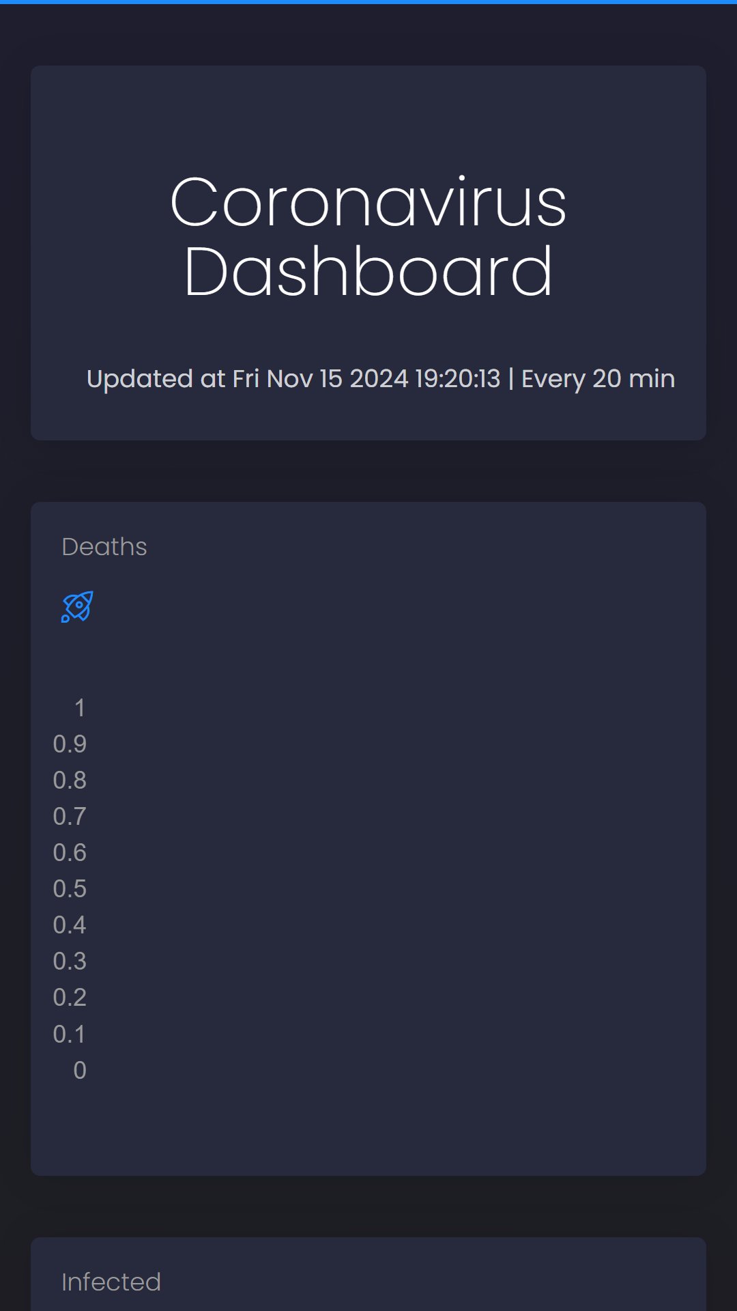Select the Deaths card heading
This screenshot has height=1311, width=737.
click(104, 547)
